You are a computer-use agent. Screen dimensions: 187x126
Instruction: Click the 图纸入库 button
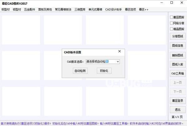pos(178,64)
